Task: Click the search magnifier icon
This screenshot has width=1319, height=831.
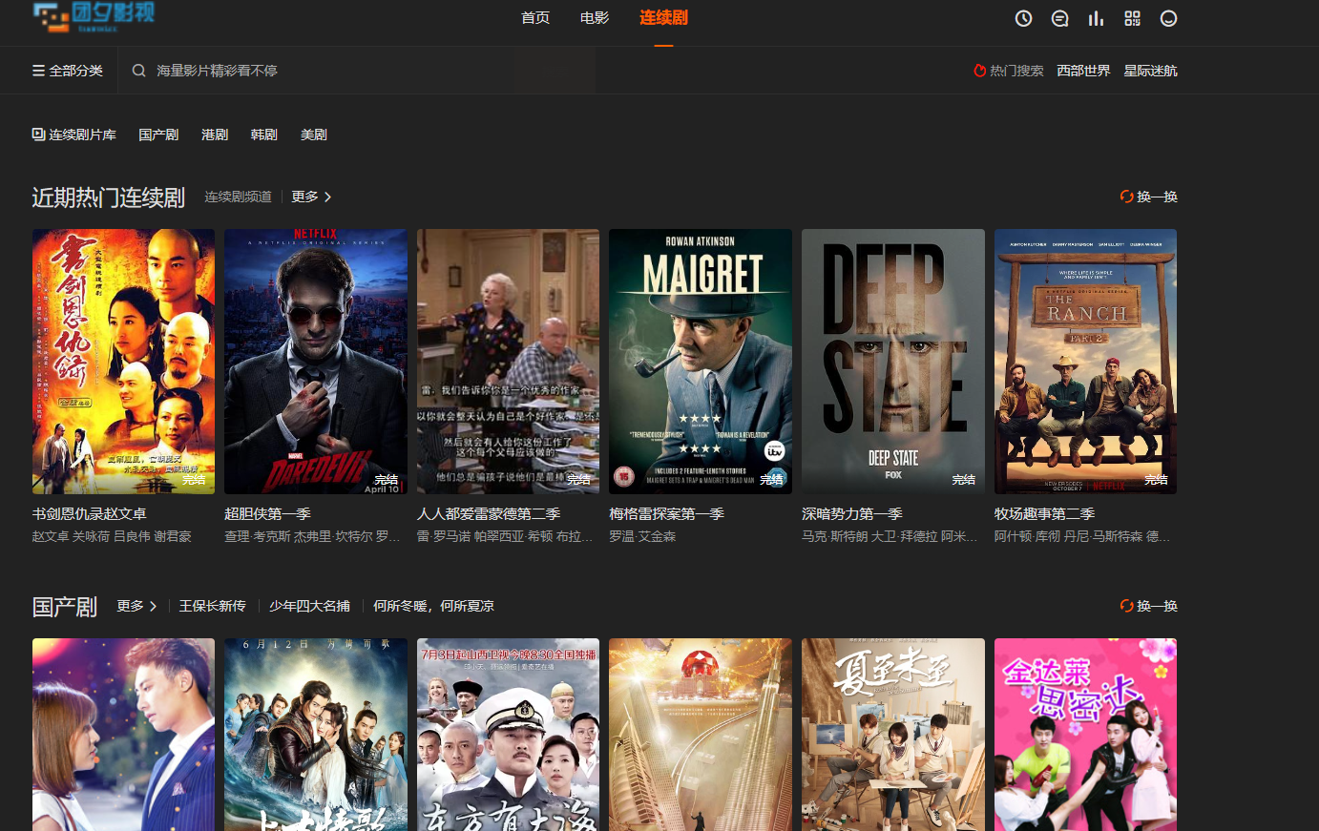Action: click(x=138, y=71)
